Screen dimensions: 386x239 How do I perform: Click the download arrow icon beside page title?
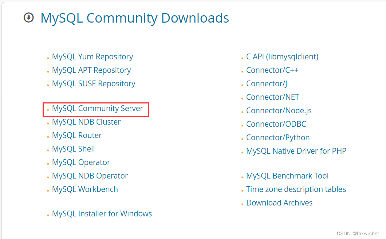[x=28, y=18]
